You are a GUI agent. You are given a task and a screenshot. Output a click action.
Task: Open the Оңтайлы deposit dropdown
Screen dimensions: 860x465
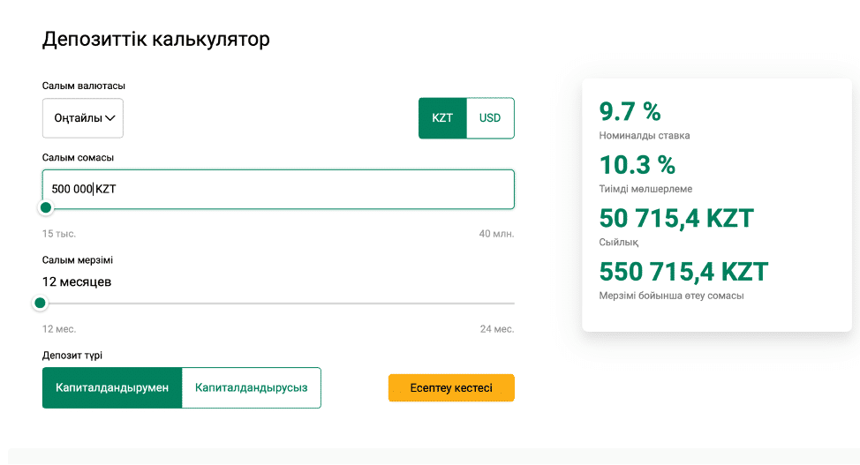(x=82, y=118)
